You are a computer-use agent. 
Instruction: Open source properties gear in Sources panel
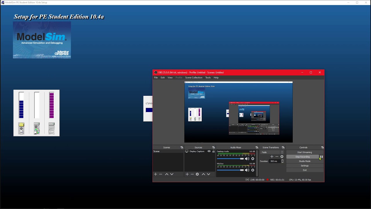[x=197, y=174]
